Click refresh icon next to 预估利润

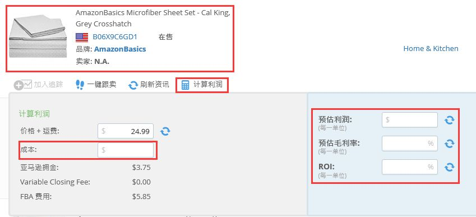449,120
